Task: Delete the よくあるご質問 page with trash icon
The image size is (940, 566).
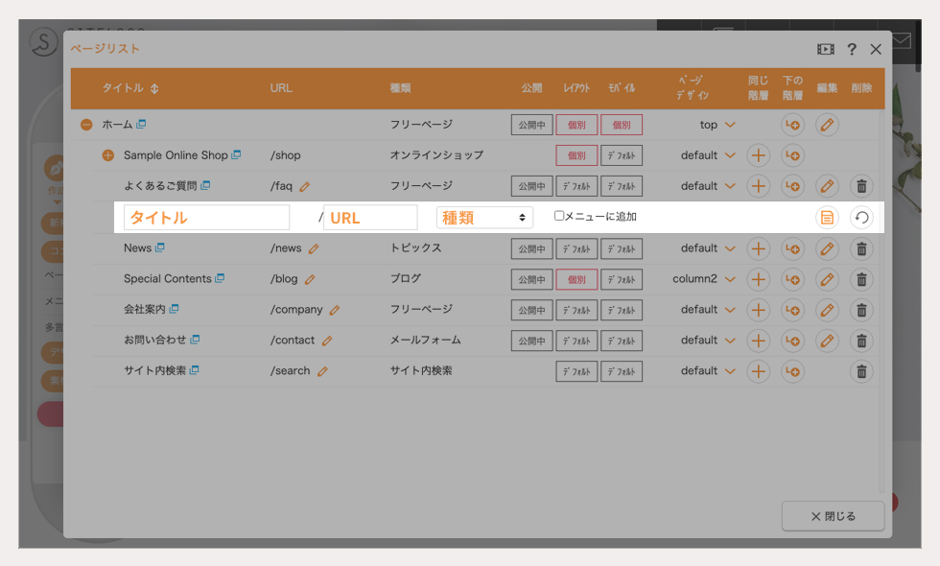Action: pos(861,186)
